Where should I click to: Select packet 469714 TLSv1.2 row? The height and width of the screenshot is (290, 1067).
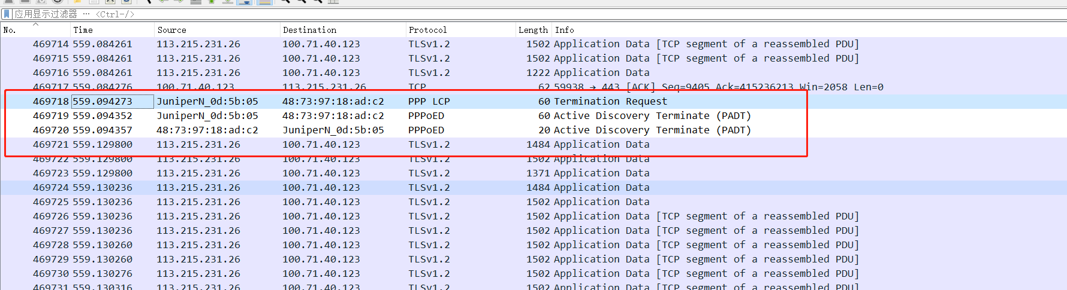click(360, 44)
